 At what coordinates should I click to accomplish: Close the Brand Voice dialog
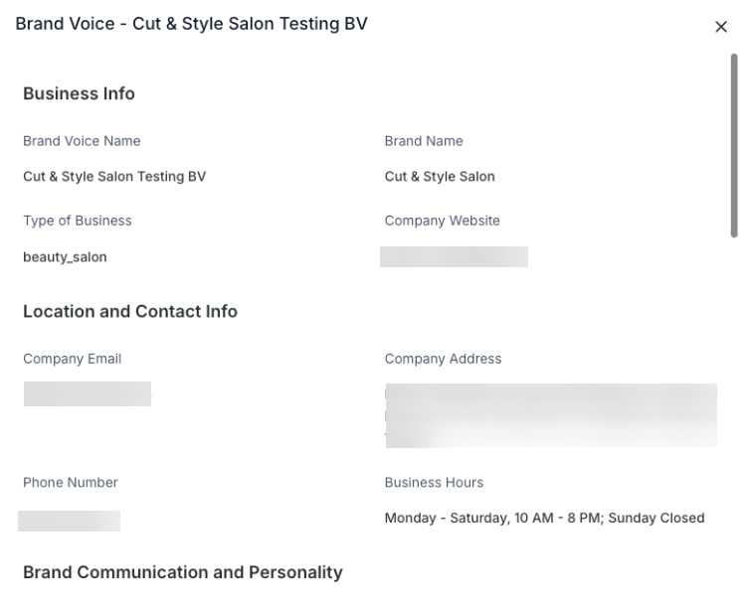tap(721, 27)
